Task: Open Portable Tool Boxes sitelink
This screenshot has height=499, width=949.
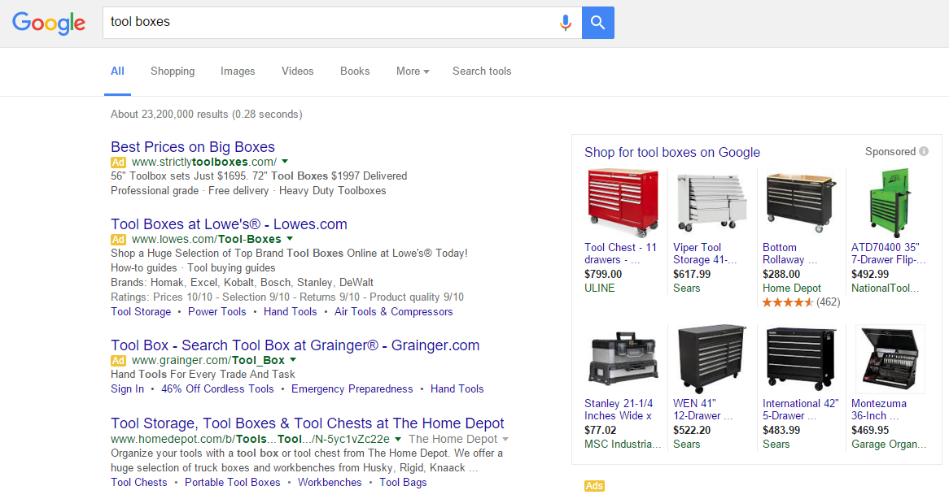Action: [x=233, y=483]
